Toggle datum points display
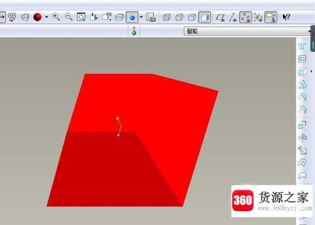This screenshot has height=225, width=315. [x=246, y=17]
